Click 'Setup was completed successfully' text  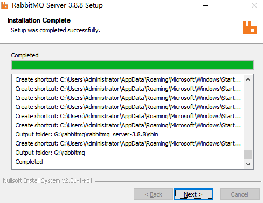[x=56, y=30]
